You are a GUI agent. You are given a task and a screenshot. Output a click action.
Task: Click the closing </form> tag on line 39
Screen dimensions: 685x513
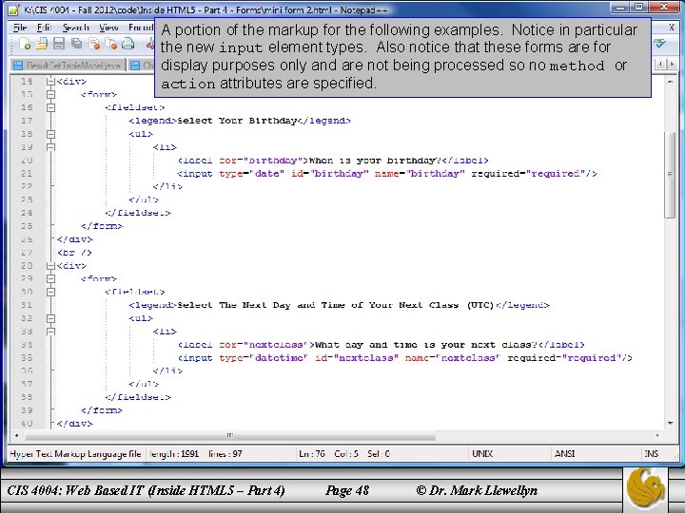coord(102,410)
